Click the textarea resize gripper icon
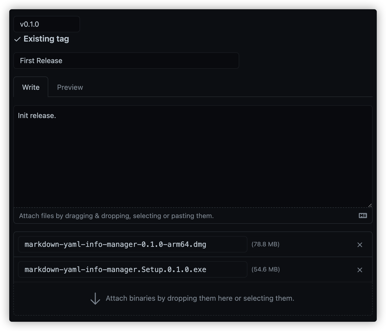386x331 pixels. point(370,205)
